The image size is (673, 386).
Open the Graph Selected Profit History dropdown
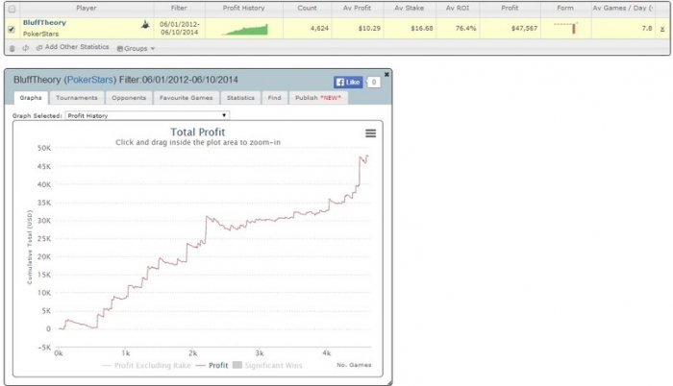[x=147, y=115]
